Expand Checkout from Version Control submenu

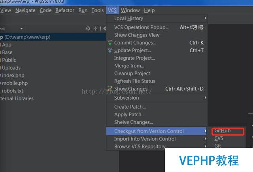click(x=157, y=131)
